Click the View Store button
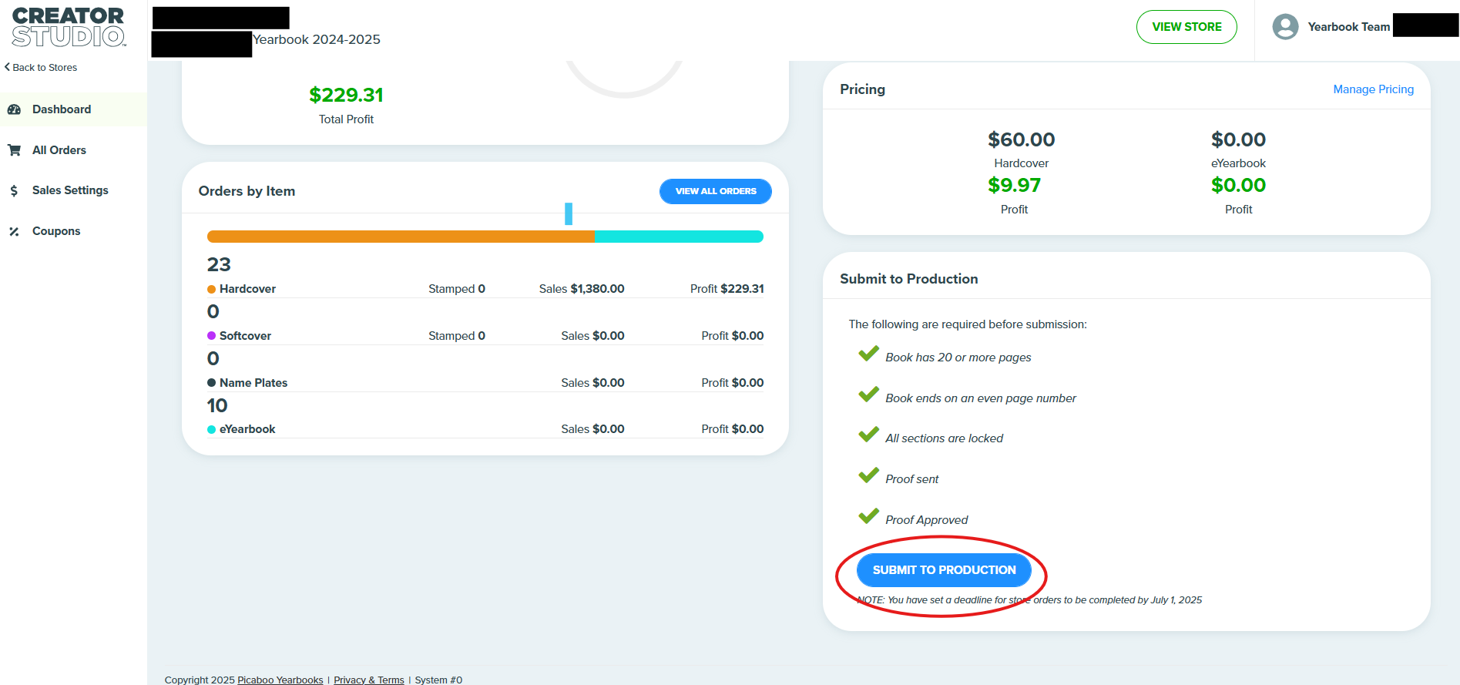Image resolution: width=1460 pixels, height=685 pixels. (x=1186, y=27)
